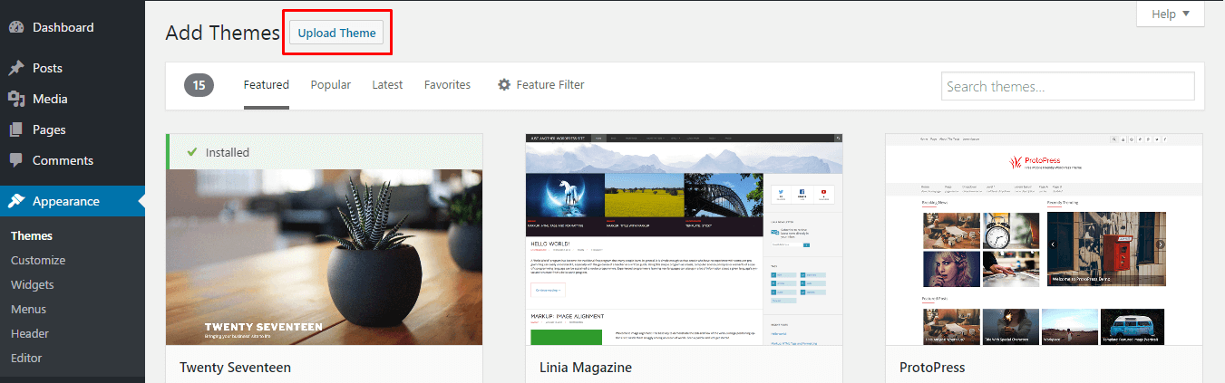Open the Dashboard menu item
Viewport: 1225px width, 383px height.
pos(73,27)
